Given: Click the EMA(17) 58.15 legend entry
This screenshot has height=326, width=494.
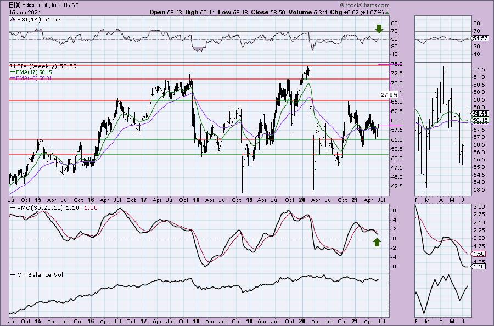Looking at the screenshot, I should tap(31, 72).
